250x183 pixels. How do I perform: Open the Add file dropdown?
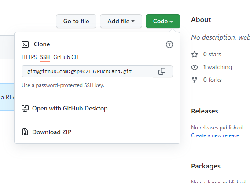click(x=121, y=21)
